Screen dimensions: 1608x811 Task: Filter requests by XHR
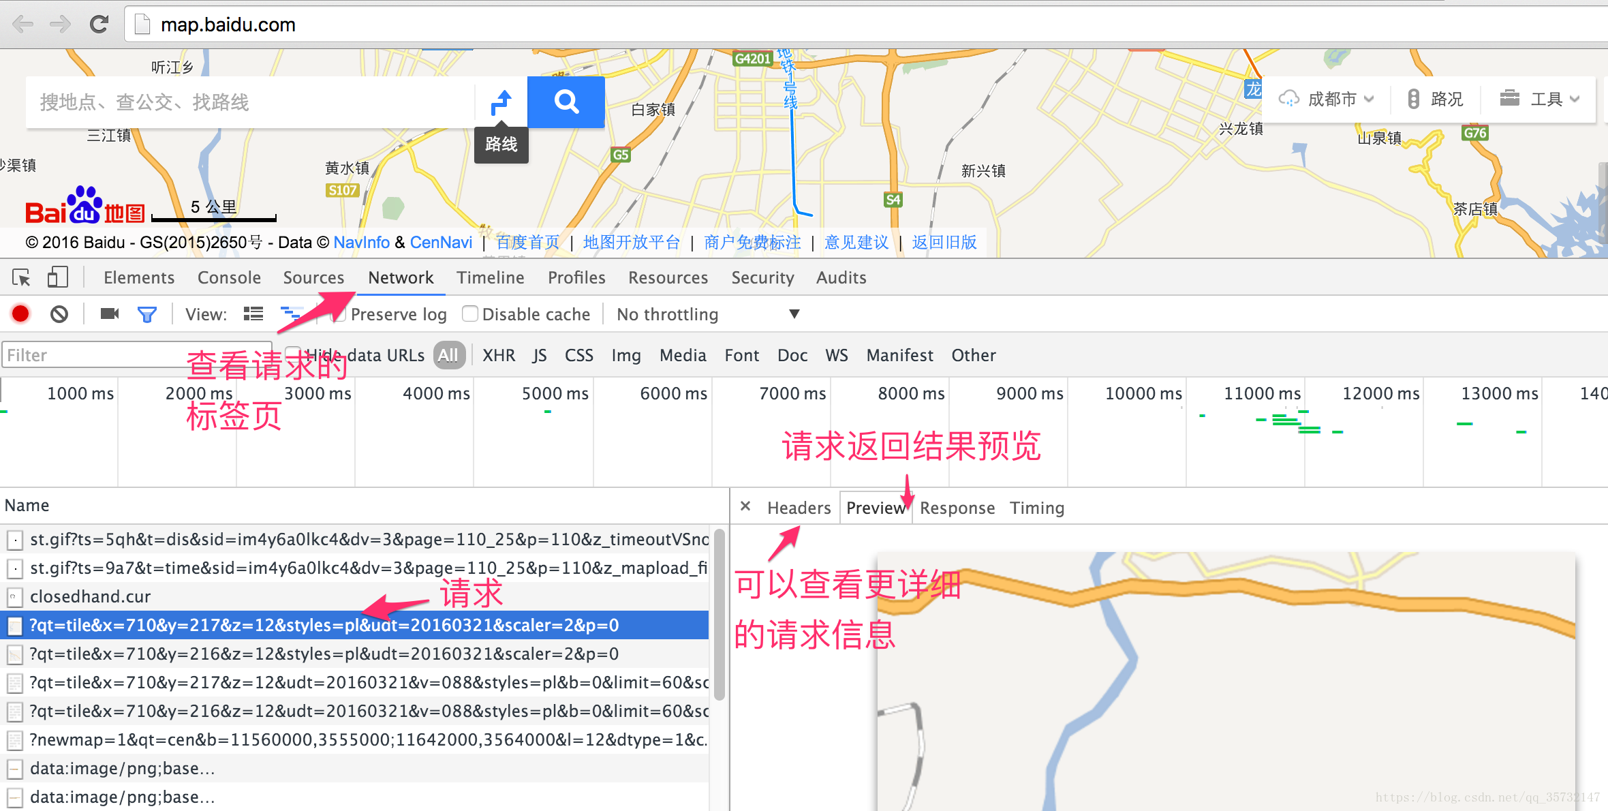tap(499, 355)
